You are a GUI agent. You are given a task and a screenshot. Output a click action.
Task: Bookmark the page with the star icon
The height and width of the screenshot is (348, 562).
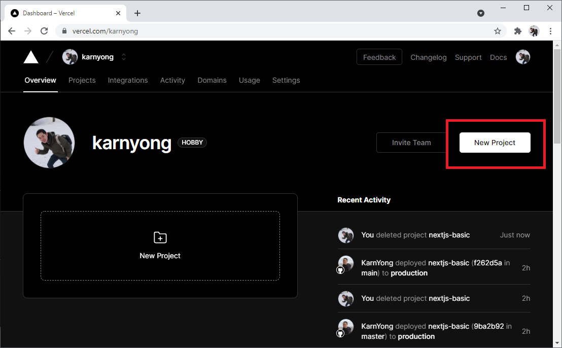pos(497,31)
